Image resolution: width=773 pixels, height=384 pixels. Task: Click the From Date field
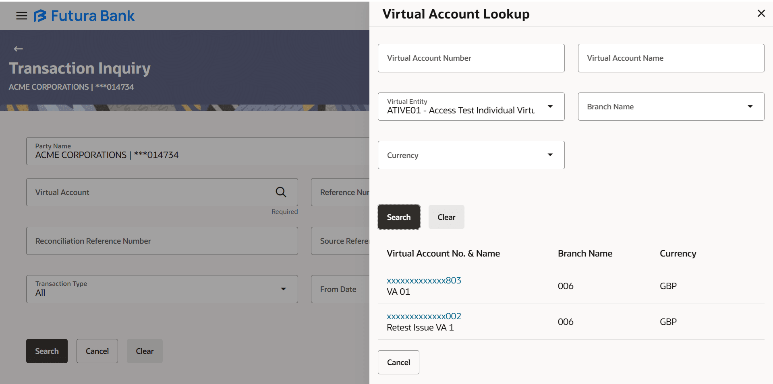click(x=340, y=289)
